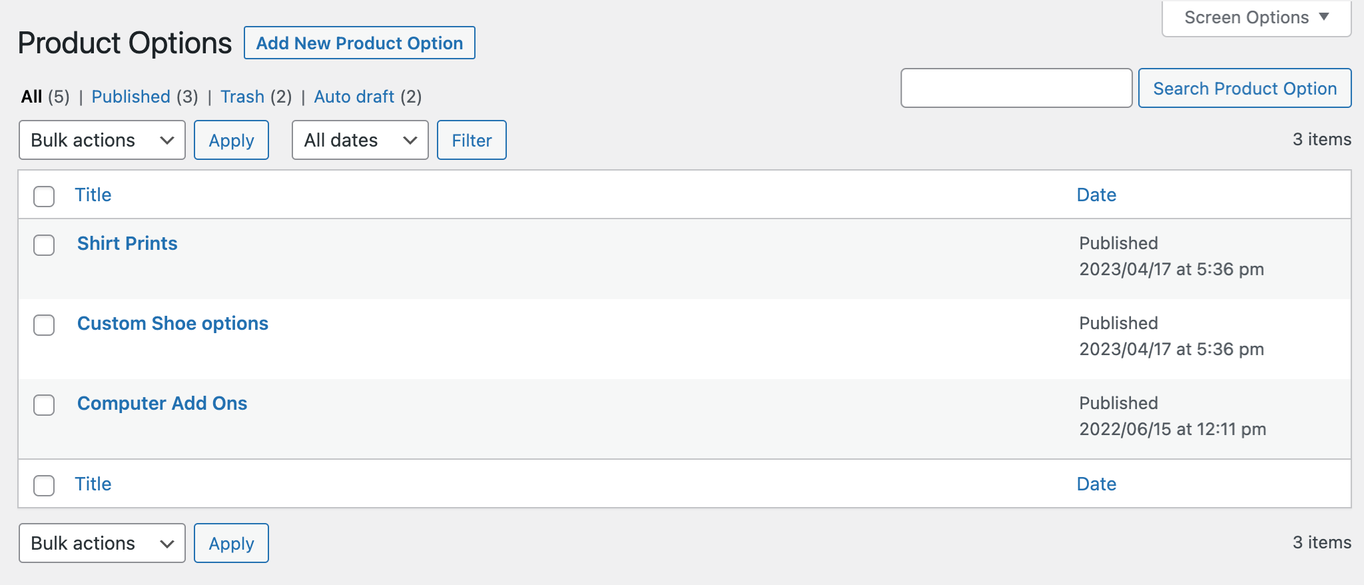Select all items using header checkbox
Image resolution: width=1364 pixels, height=585 pixels.
[x=44, y=197]
